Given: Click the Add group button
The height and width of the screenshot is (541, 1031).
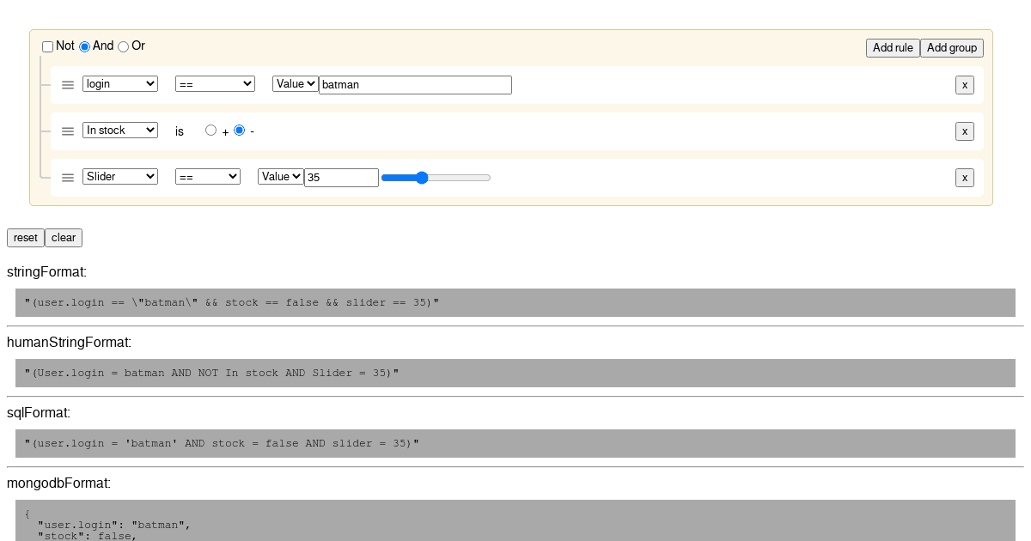Looking at the screenshot, I should 951,48.
